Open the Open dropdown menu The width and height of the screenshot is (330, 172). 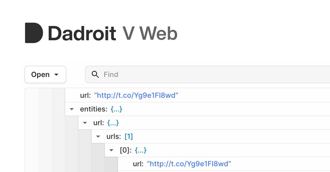click(x=45, y=74)
